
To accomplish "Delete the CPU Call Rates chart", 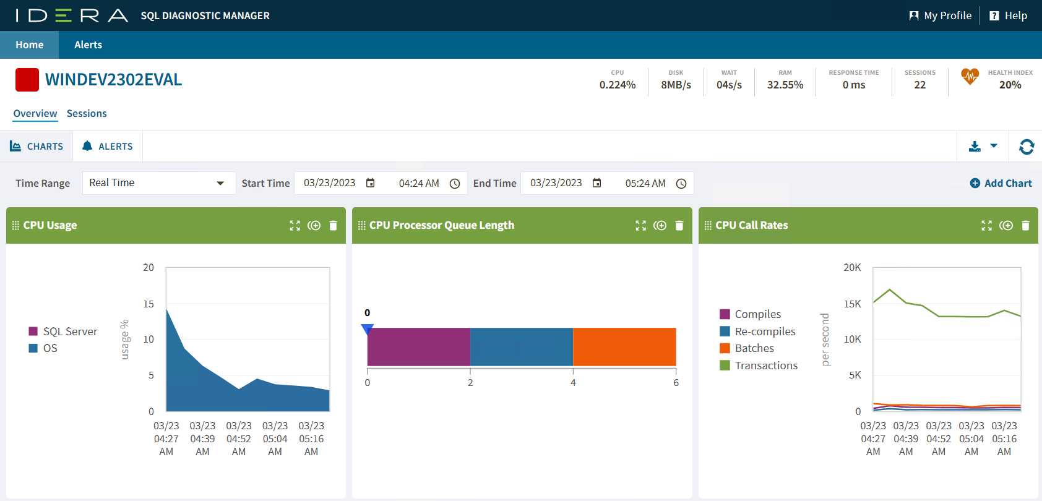I will click(1025, 226).
